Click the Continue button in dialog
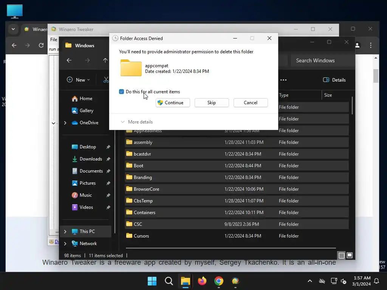 (173, 103)
